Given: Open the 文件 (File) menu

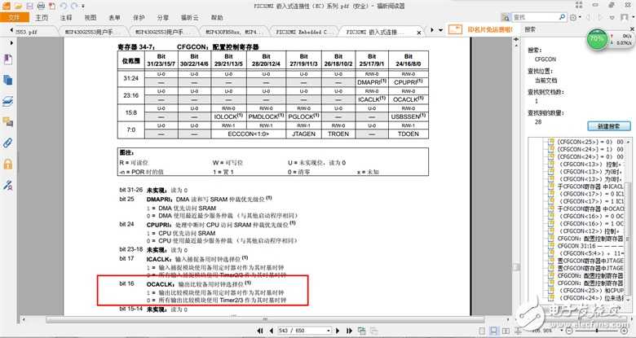Looking at the screenshot, I should click(14, 17).
